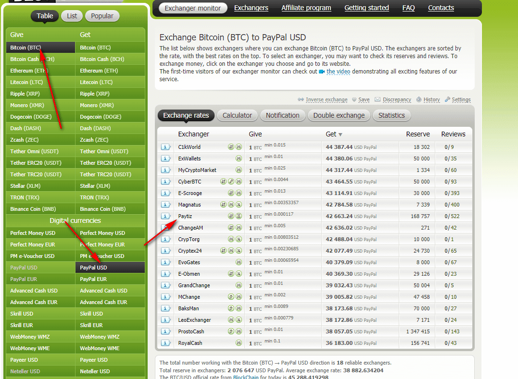518x379 pixels.
Task: Switch to the Calculator tab
Action: tap(237, 115)
